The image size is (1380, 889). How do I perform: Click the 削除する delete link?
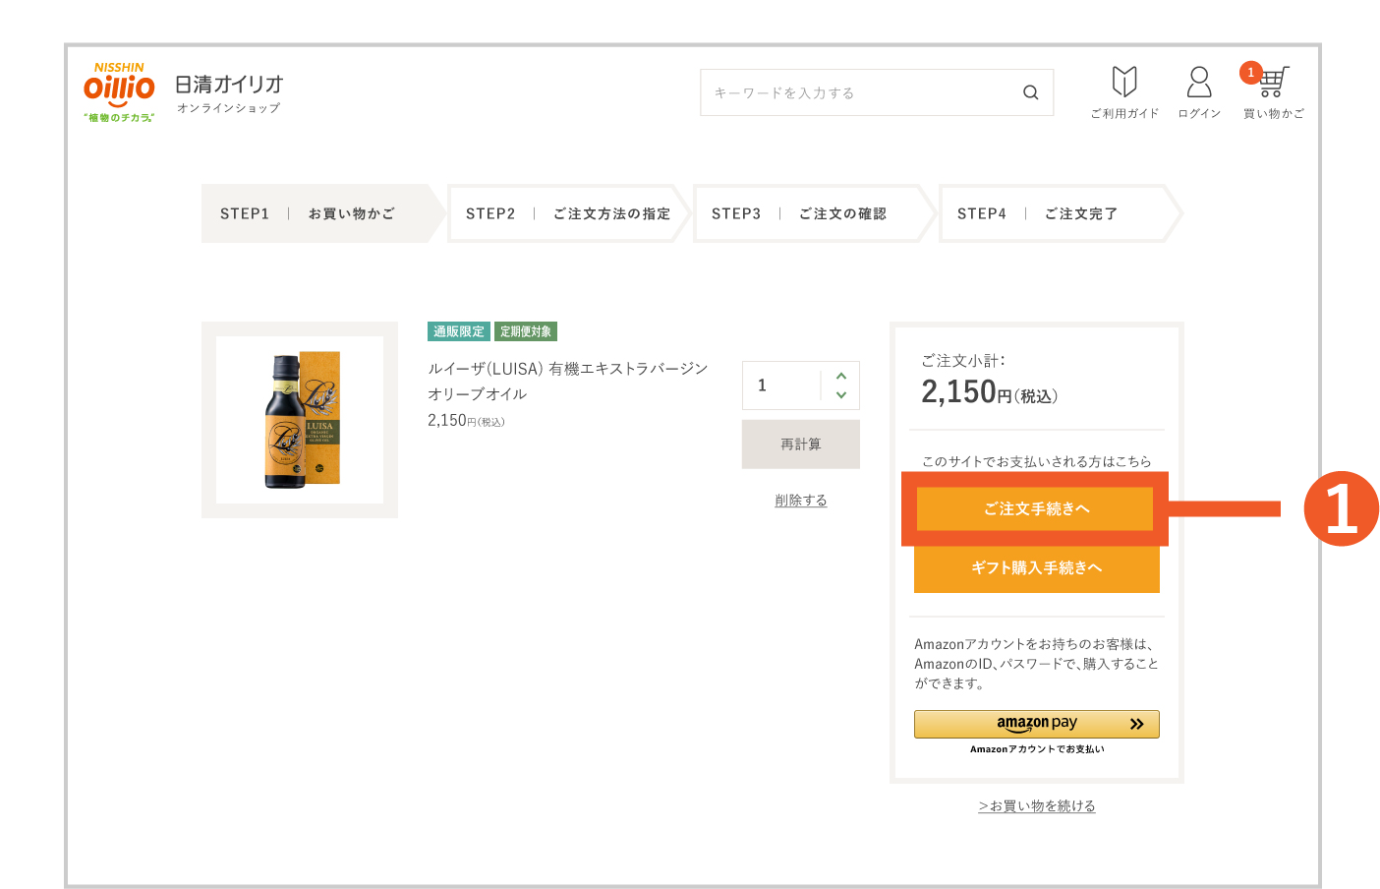point(801,501)
